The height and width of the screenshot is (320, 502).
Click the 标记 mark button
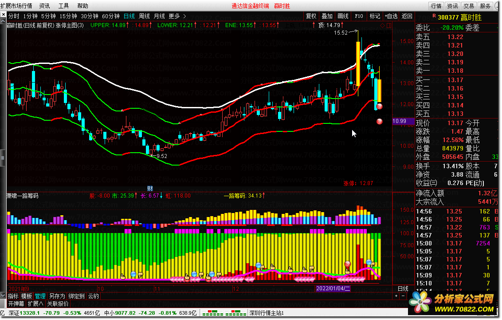click(x=375, y=16)
